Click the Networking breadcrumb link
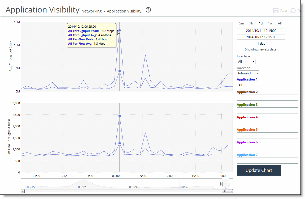305x199 pixels. [x=92, y=11]
